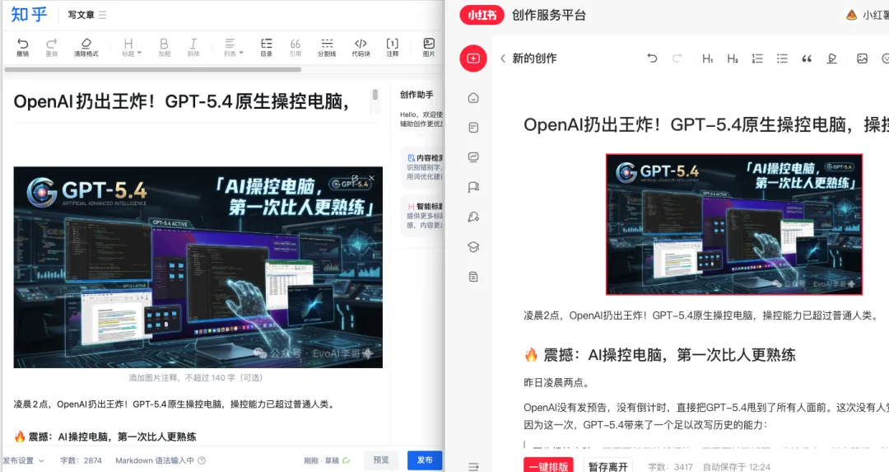Open the graduation cap academy icon in Xiaohongshu sidebar
Image resolution: width=889 pixels, height=472 pixels.
click(x=473, y=247)
